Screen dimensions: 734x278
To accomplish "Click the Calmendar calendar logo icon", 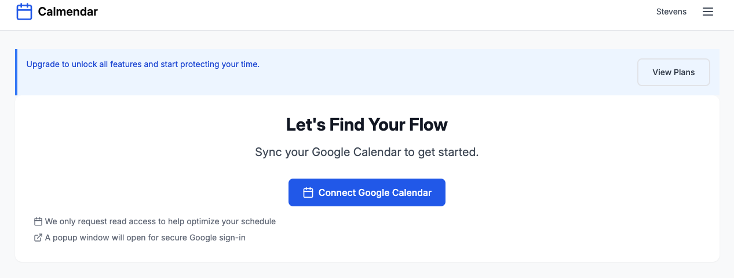I will [24, 12].
